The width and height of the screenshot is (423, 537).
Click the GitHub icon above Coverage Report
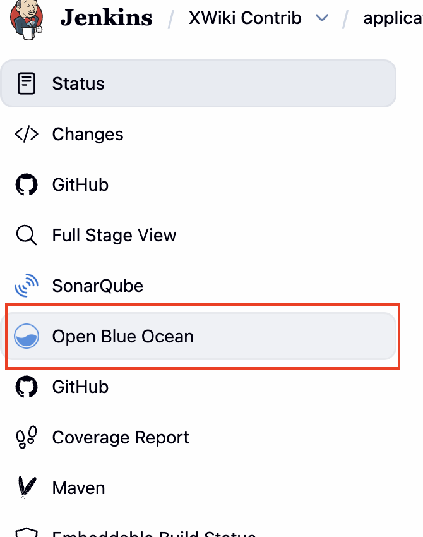(x=27, y=387)
